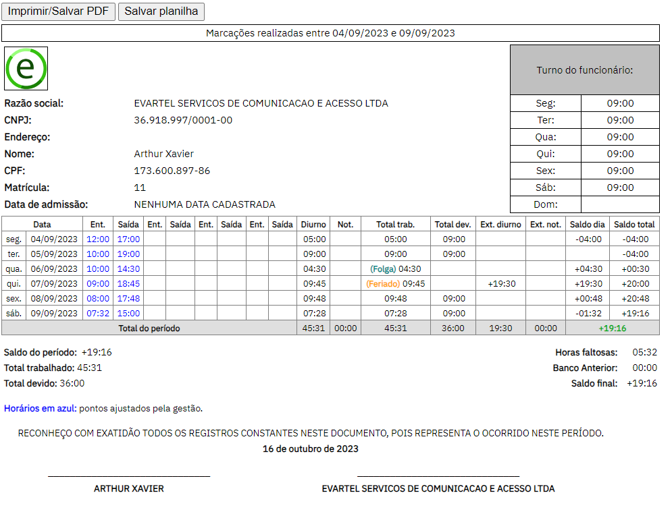Click the Not. column header

(x=345, y=225)
